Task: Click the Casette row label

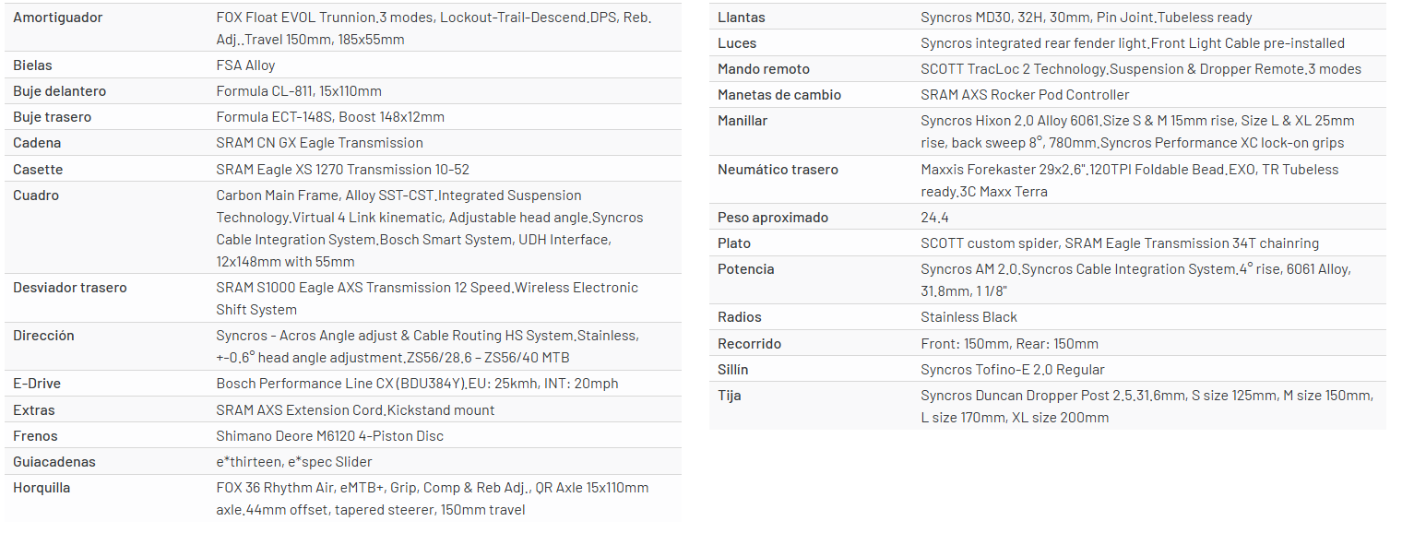Action: pos(39,170)
